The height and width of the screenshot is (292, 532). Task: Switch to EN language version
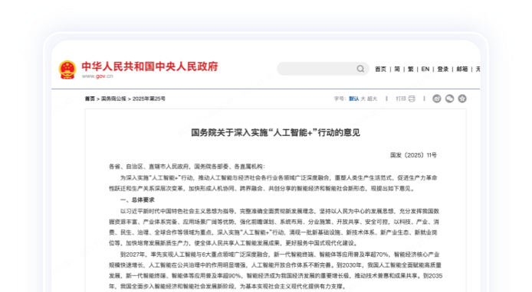click(x=425, y=69)
